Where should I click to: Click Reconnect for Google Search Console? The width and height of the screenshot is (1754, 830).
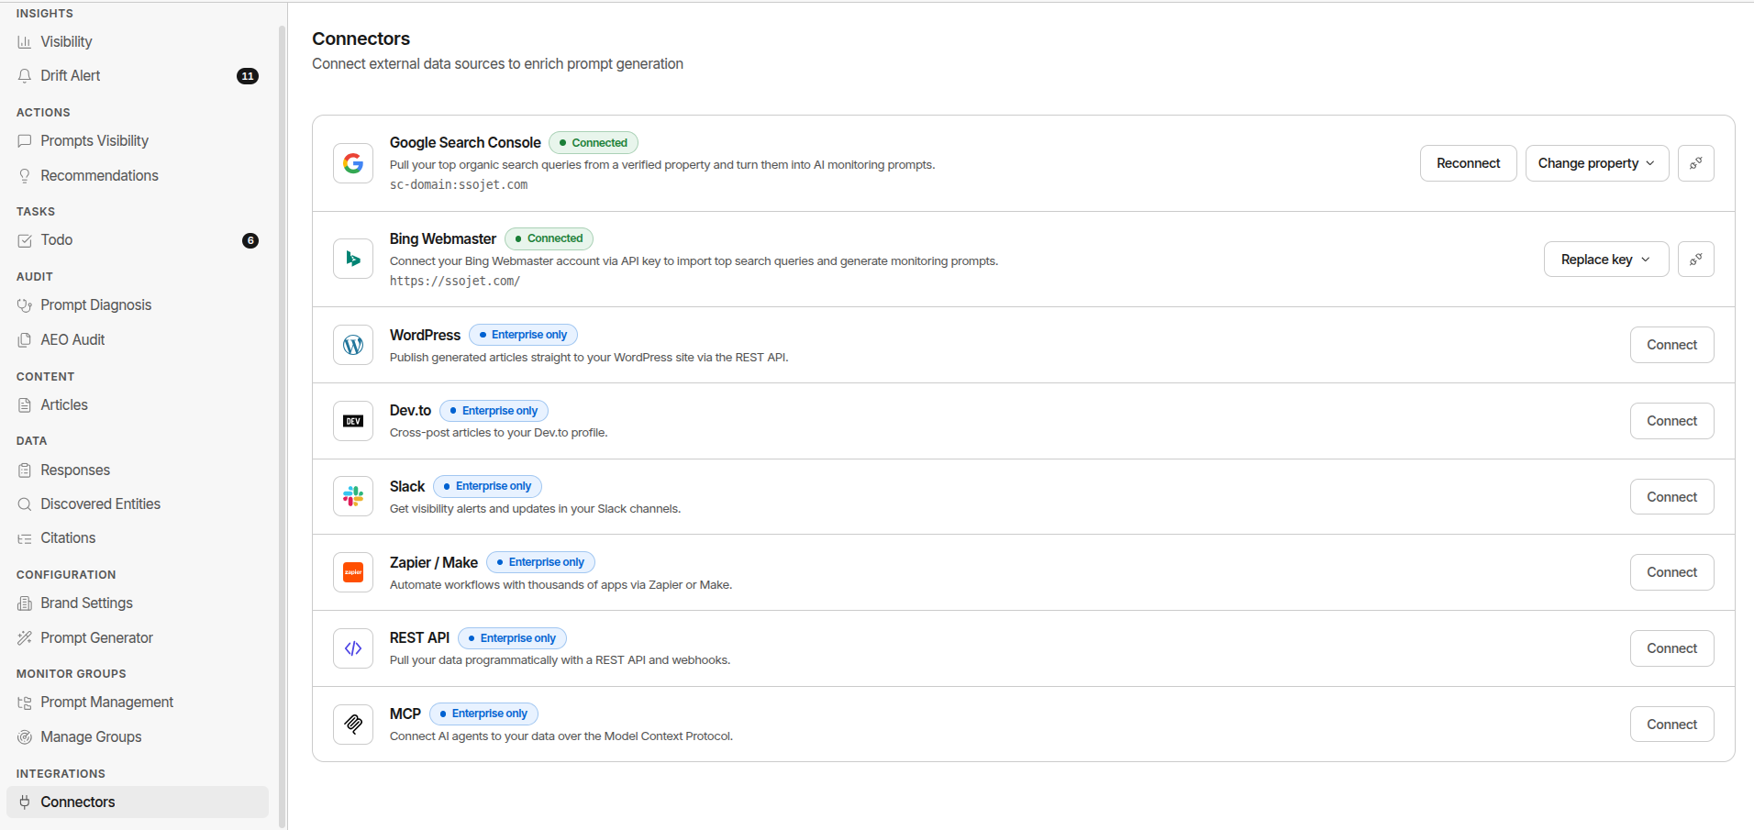pyautogui.click(x=1469, y=163)
